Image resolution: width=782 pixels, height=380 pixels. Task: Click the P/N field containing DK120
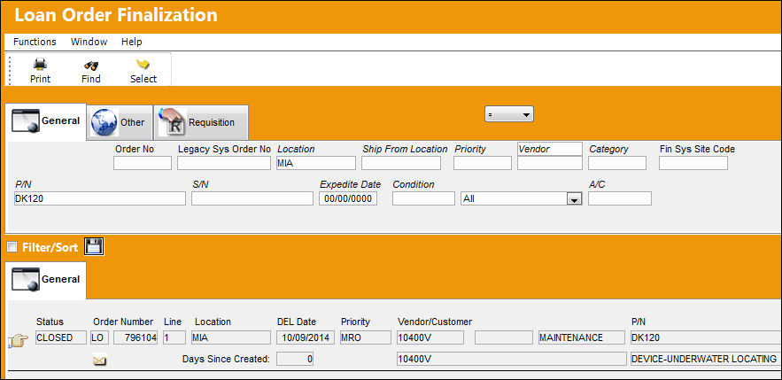point(100,198)
